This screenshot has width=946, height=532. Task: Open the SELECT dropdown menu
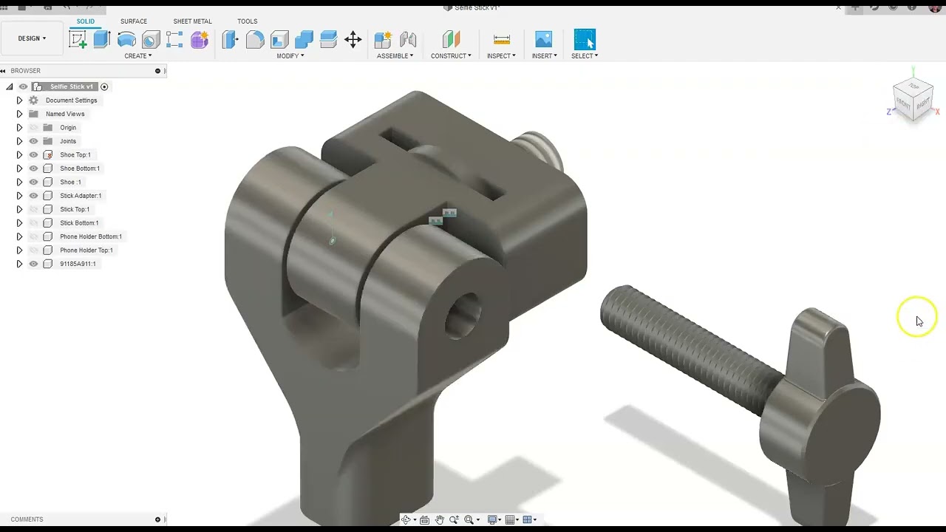(x=585, y=56)
